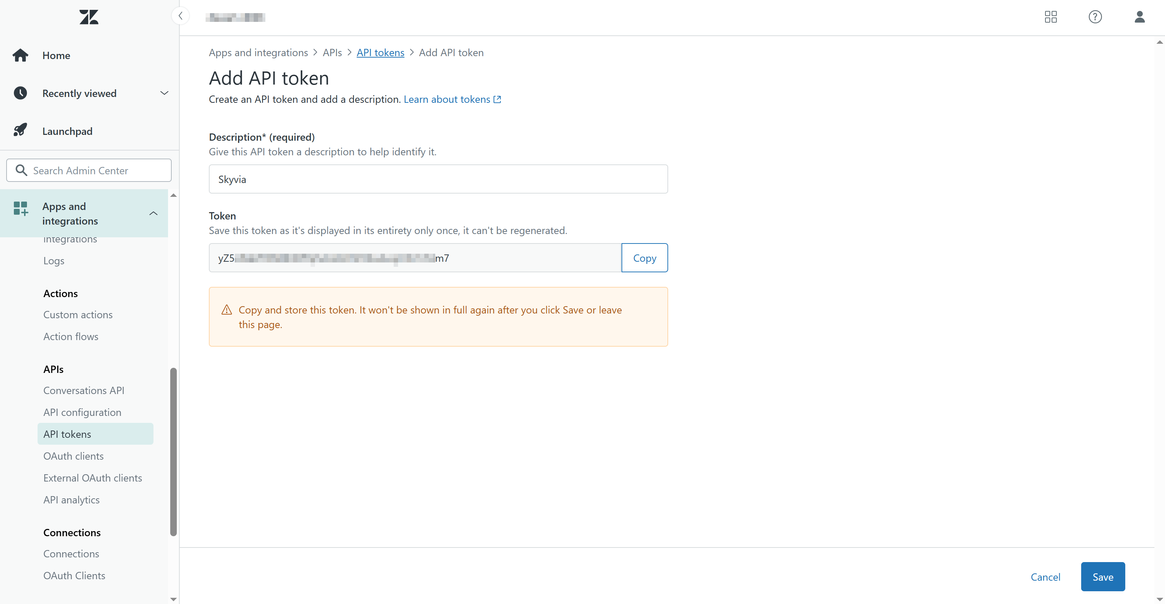Click the warning triangle icon in alert
The width and height of the screenshot is (1165, 604).
click(227, 310)
